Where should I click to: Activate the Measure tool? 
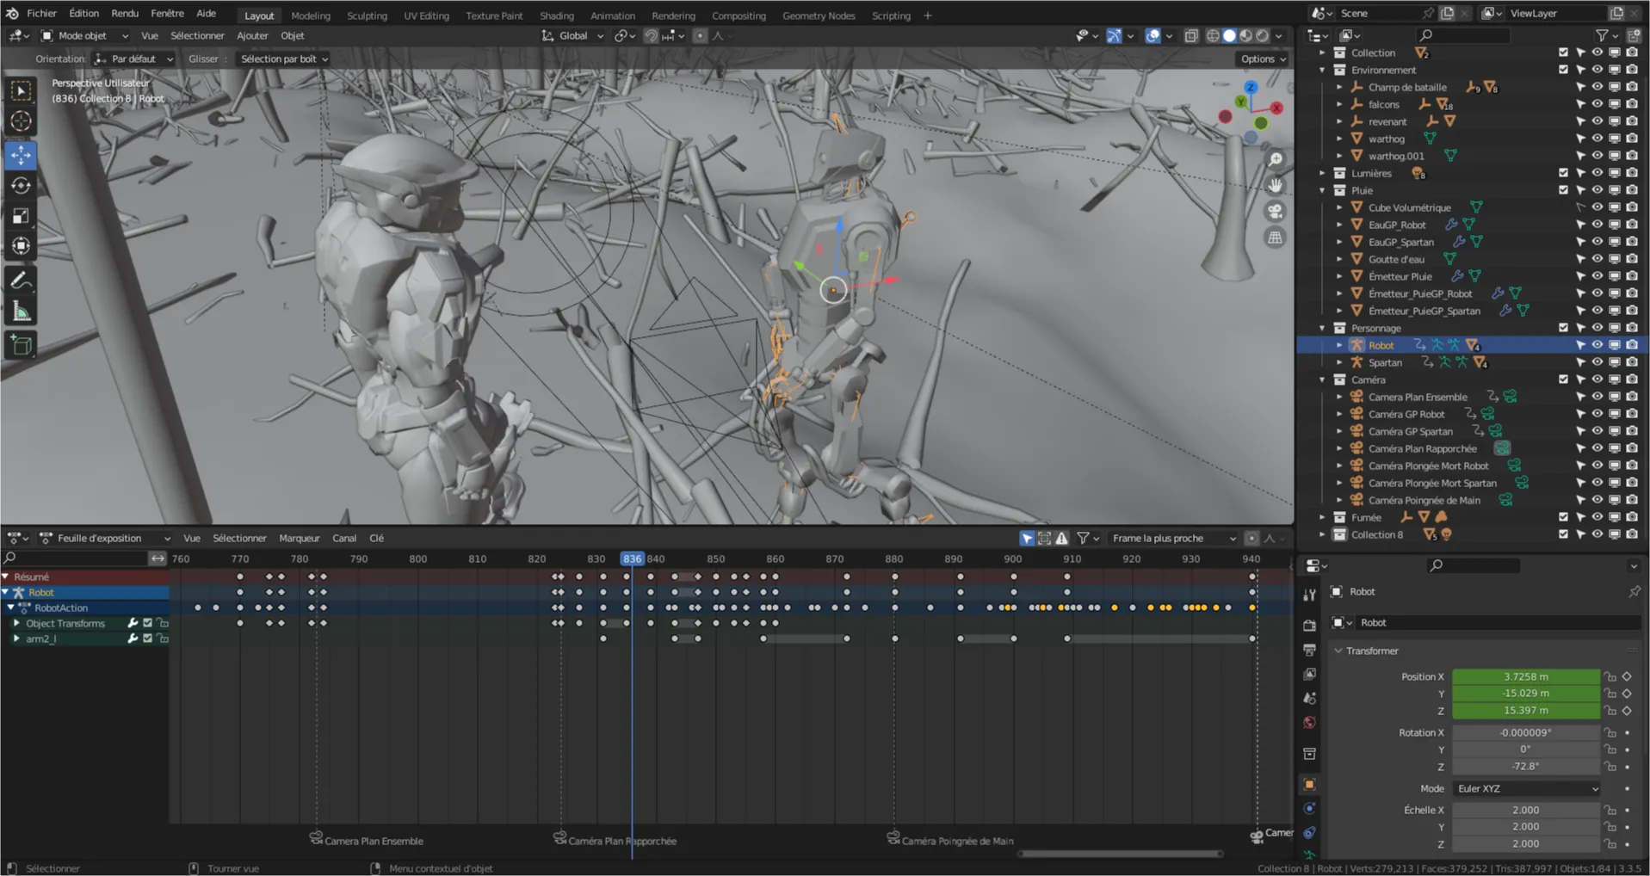tap(21, 311)
